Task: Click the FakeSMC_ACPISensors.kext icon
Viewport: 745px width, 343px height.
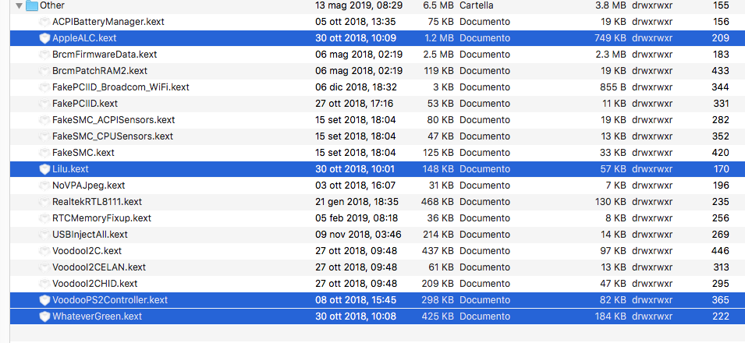Action: (44, 120)
